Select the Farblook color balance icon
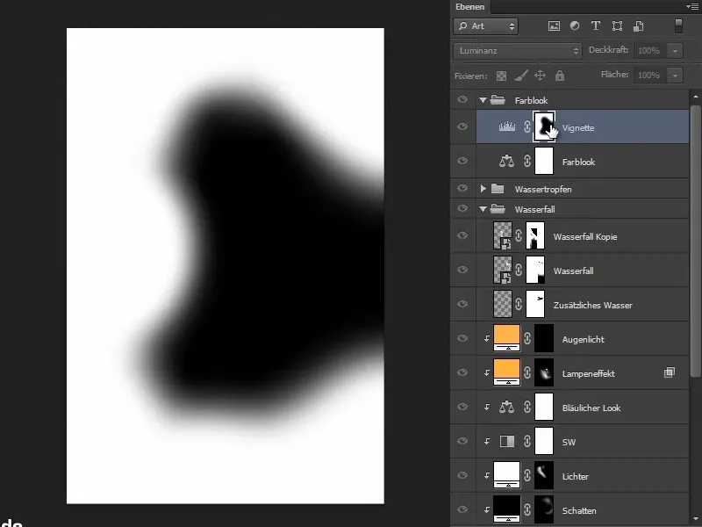This screenshot has width=702, height=527. pos(506,161)
